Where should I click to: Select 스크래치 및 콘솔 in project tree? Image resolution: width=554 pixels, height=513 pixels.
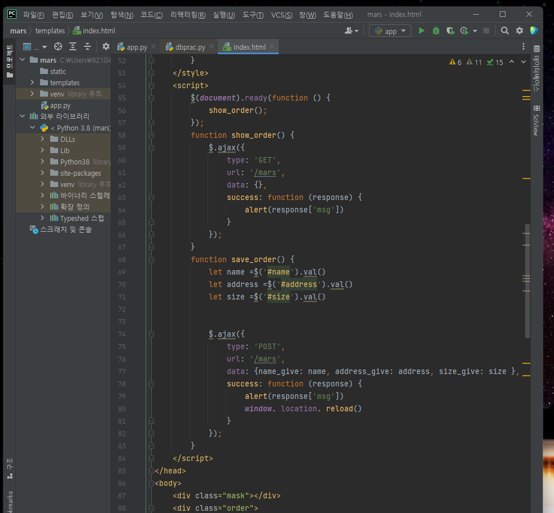click(61, 229)
